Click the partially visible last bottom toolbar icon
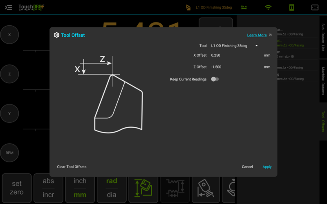The image size is (327, 204). pos(229,188)
